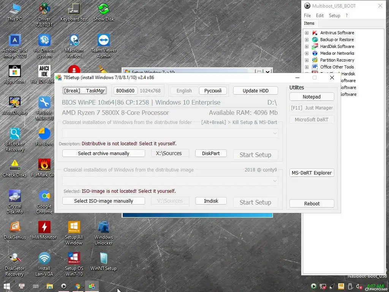The image size is (389, 292).
Task: Open Notepad from Utilites panel
Action: click(x=312, y=97)
